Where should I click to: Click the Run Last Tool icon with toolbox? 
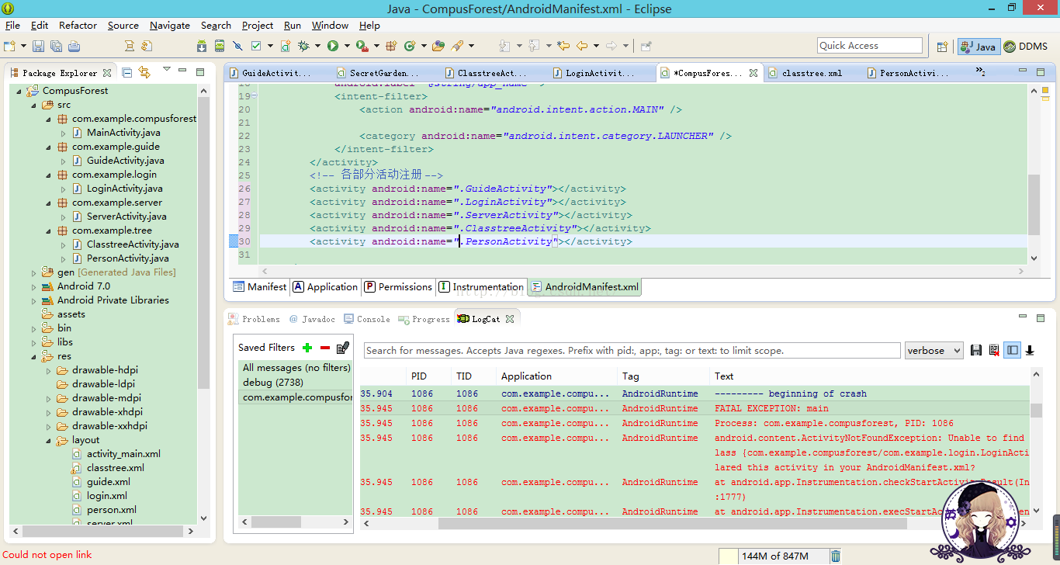(x=362, y=47)
